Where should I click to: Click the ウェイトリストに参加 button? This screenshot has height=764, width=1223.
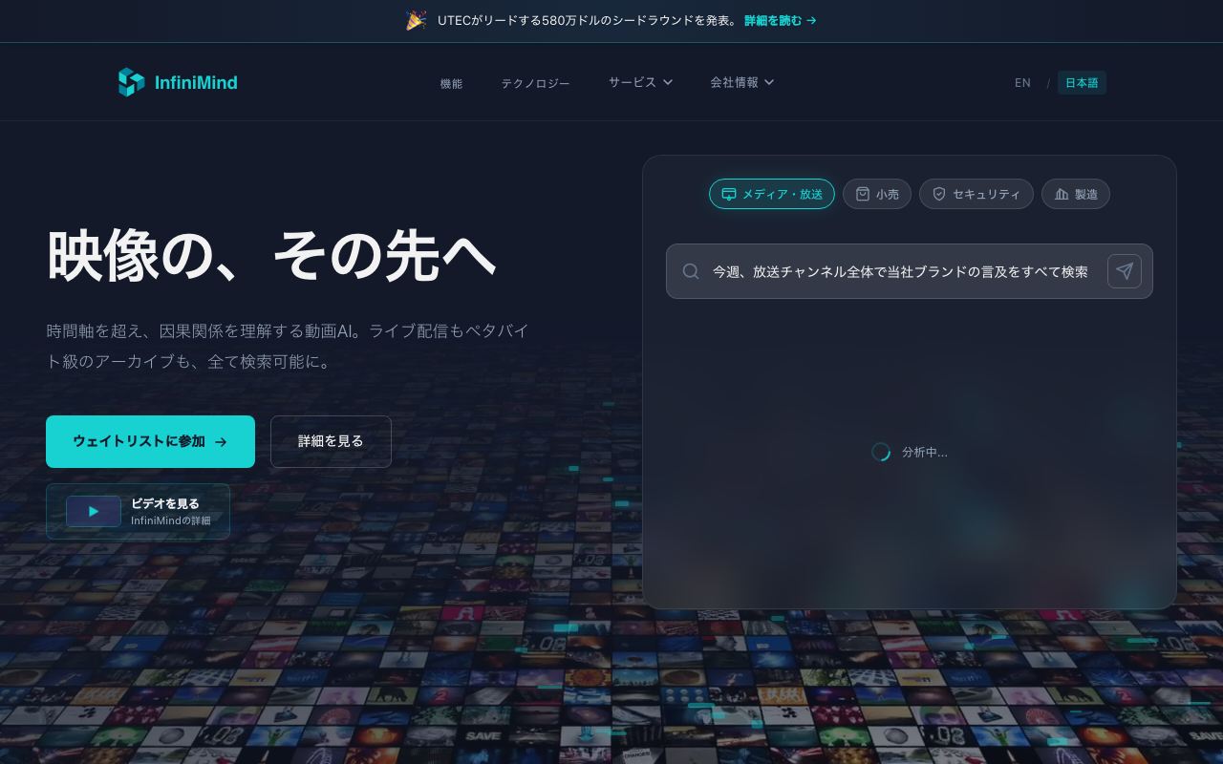pos(150,441)
